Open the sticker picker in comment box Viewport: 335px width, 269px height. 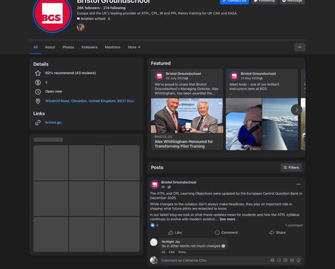[x=298, y=260]
